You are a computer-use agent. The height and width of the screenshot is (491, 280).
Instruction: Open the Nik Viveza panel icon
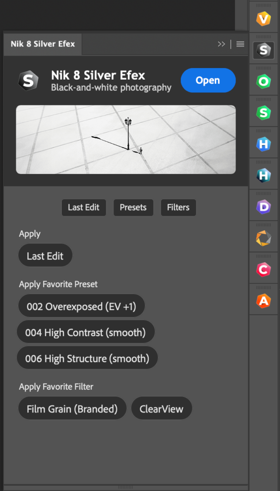click(263, 19)
